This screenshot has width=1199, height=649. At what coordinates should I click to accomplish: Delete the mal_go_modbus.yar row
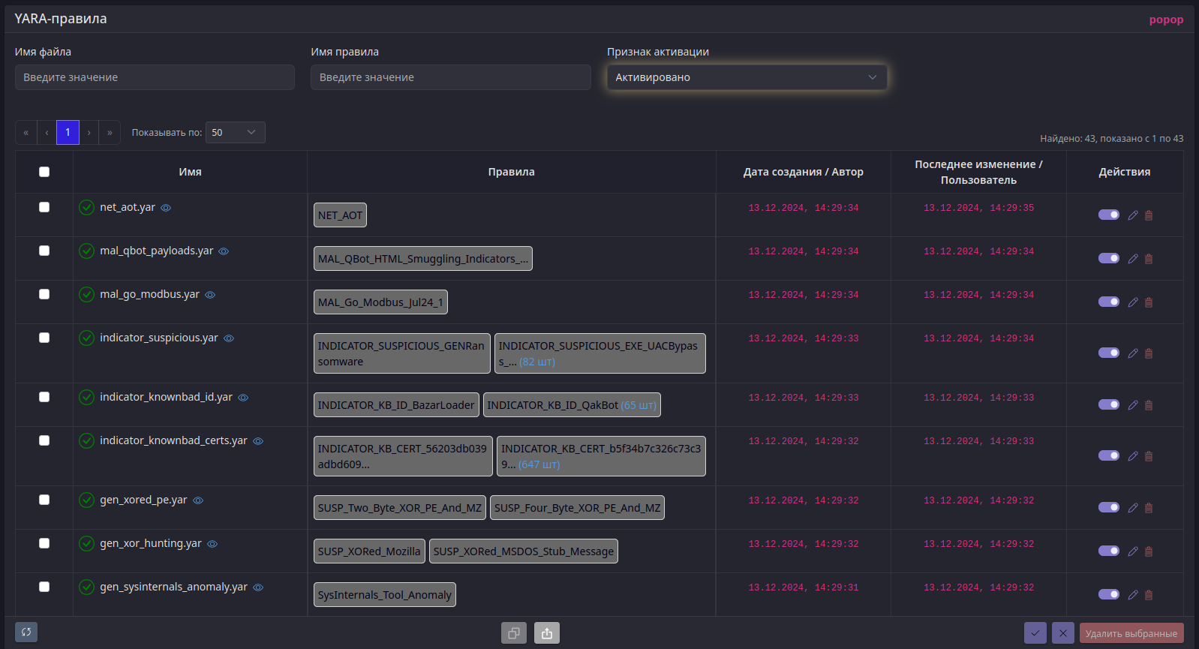(x=1149, y=302)
